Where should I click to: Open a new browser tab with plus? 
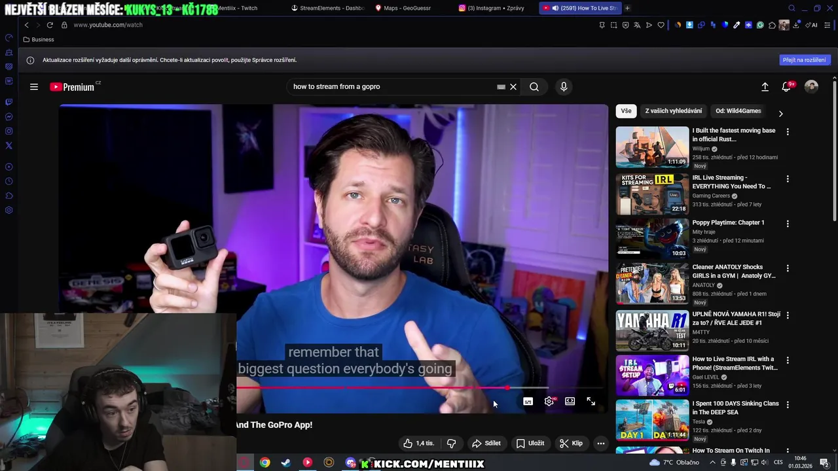coord(627,8)
